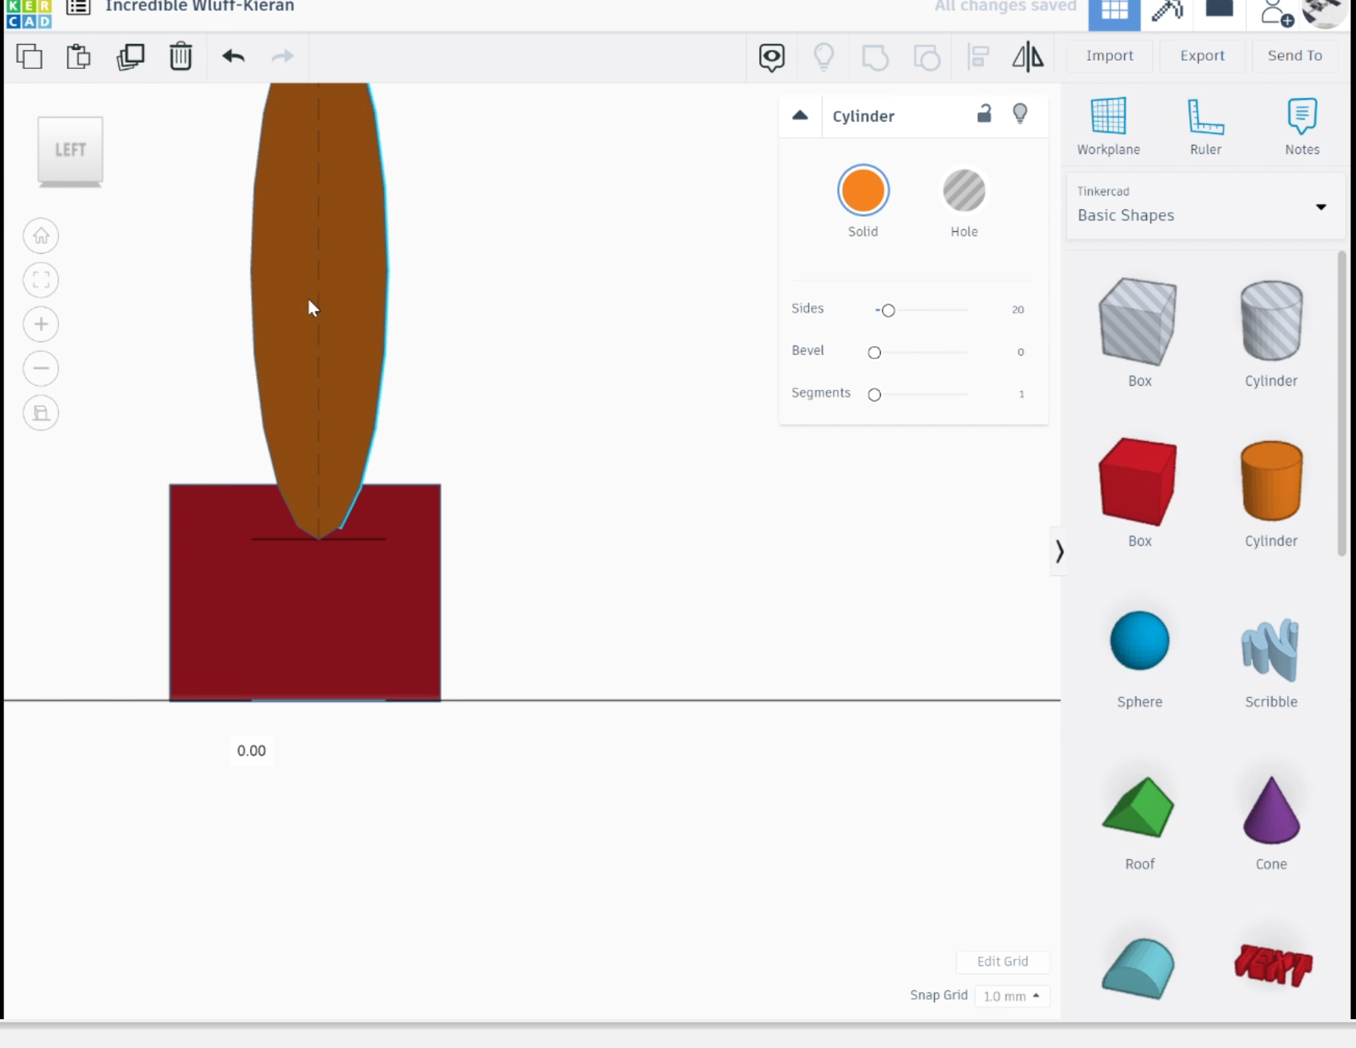Viewport: 1356px width, 1048px height.
Task: Select the Mirror tool
Action: [1028, 56]
